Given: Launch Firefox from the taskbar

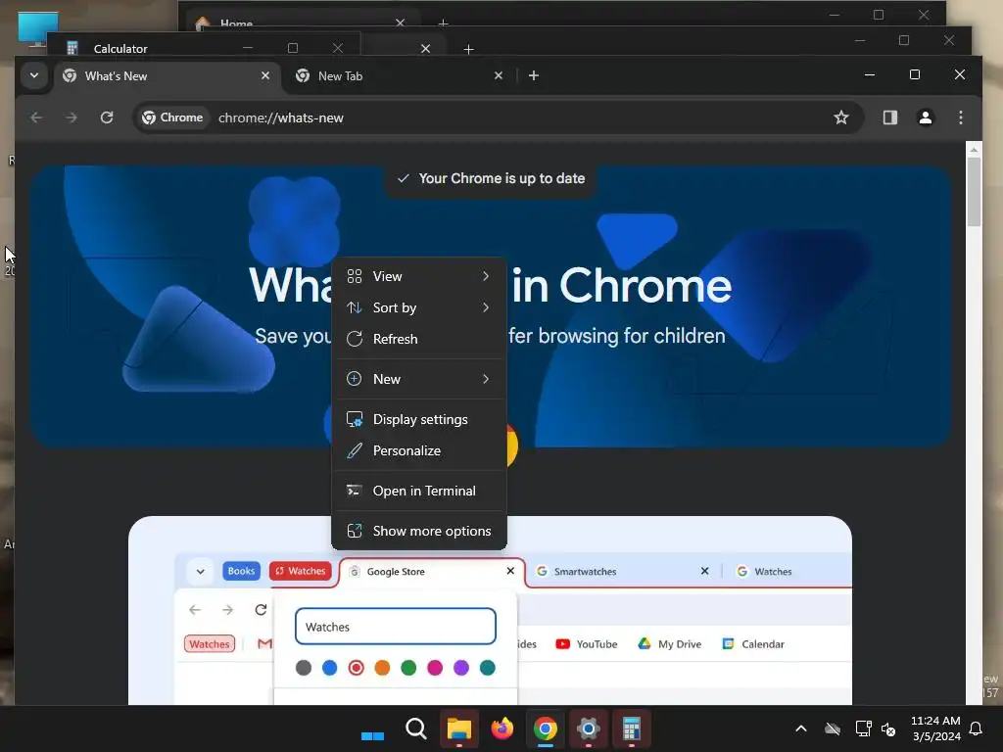Looking at the screenshot, I should point(502,728).
